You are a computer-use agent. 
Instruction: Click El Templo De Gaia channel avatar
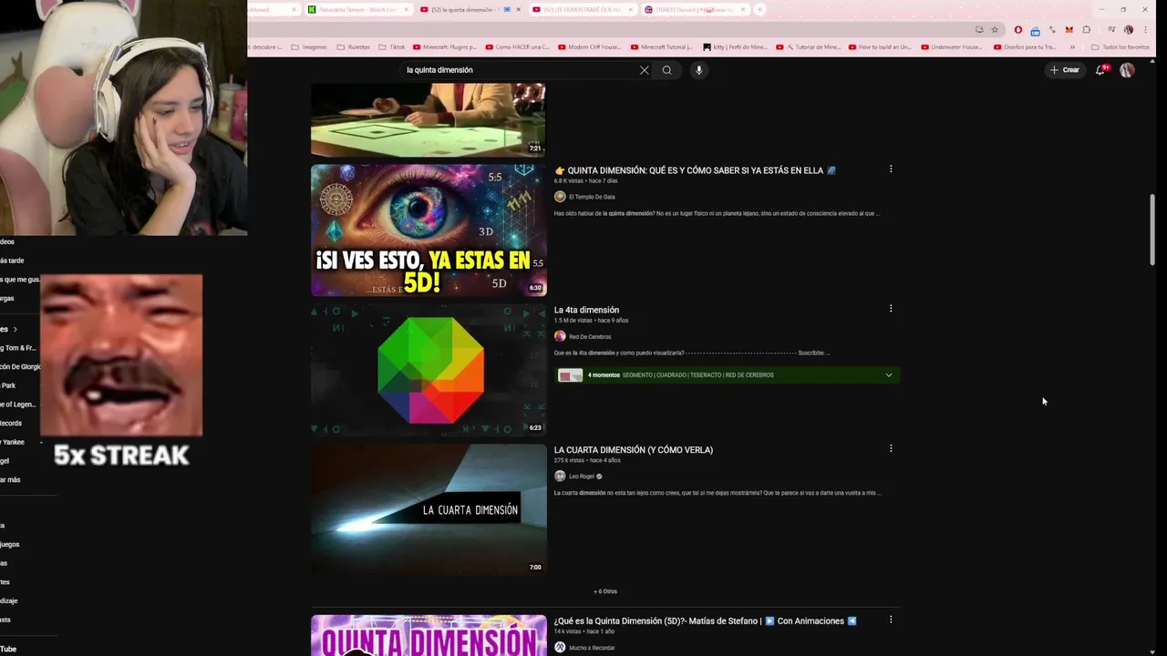point(560,197)
